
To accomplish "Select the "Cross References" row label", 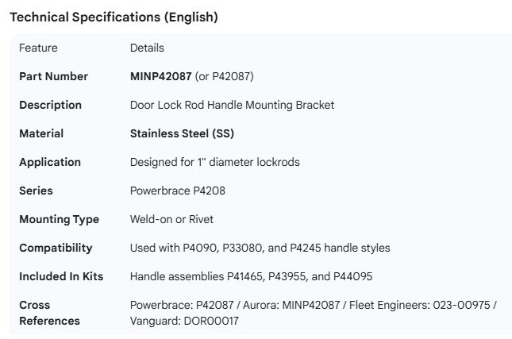I will [49, 313].
